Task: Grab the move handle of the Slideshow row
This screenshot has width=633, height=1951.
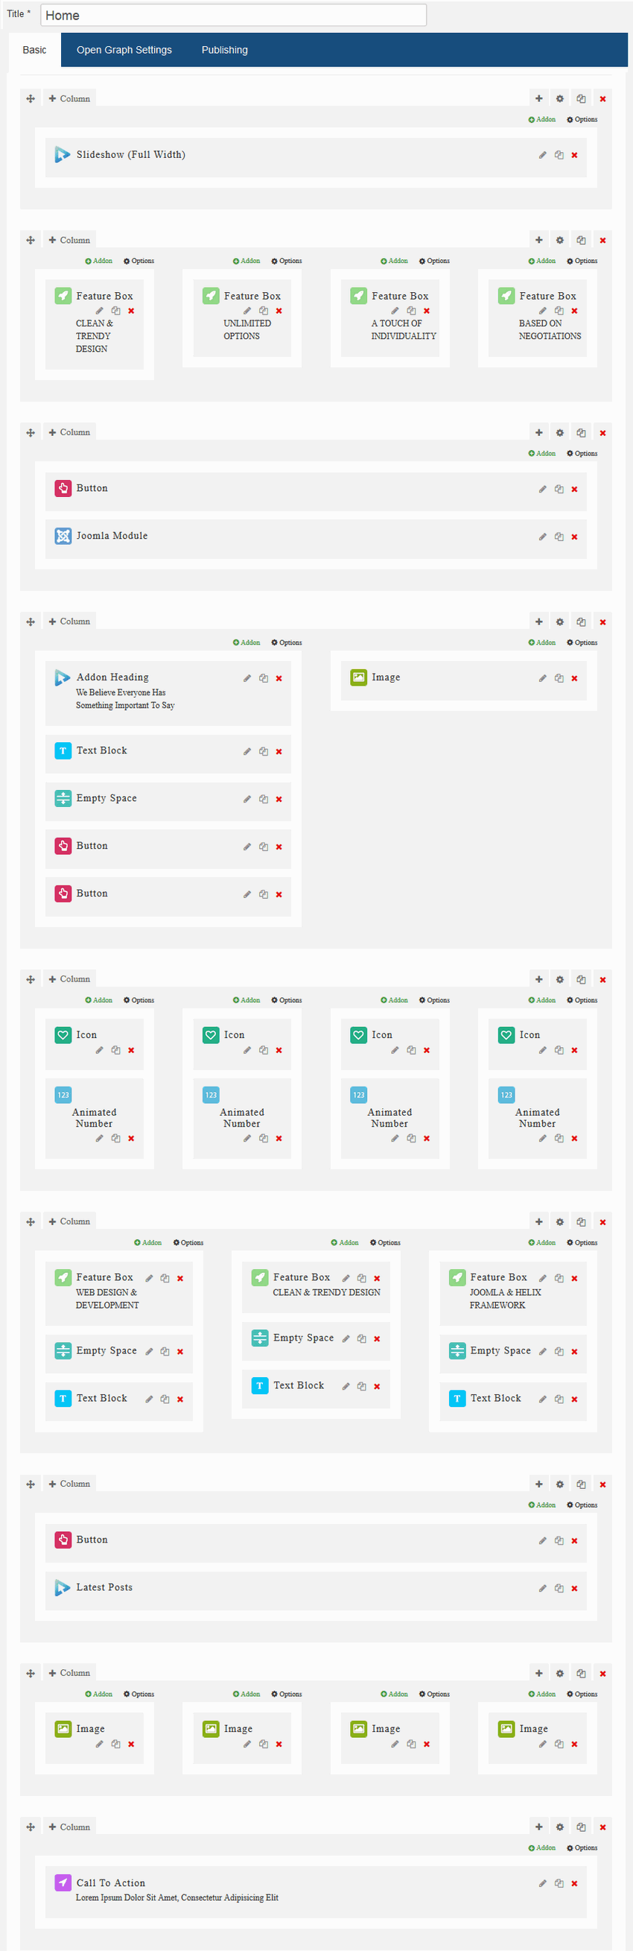Action: tap(31, 98)
